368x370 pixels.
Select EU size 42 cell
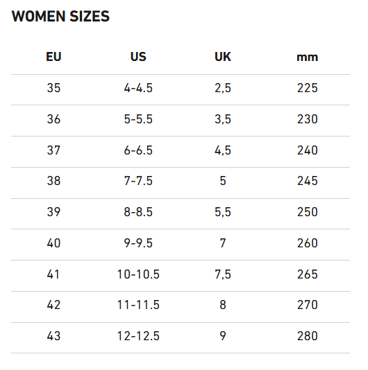tap(53, 305)
